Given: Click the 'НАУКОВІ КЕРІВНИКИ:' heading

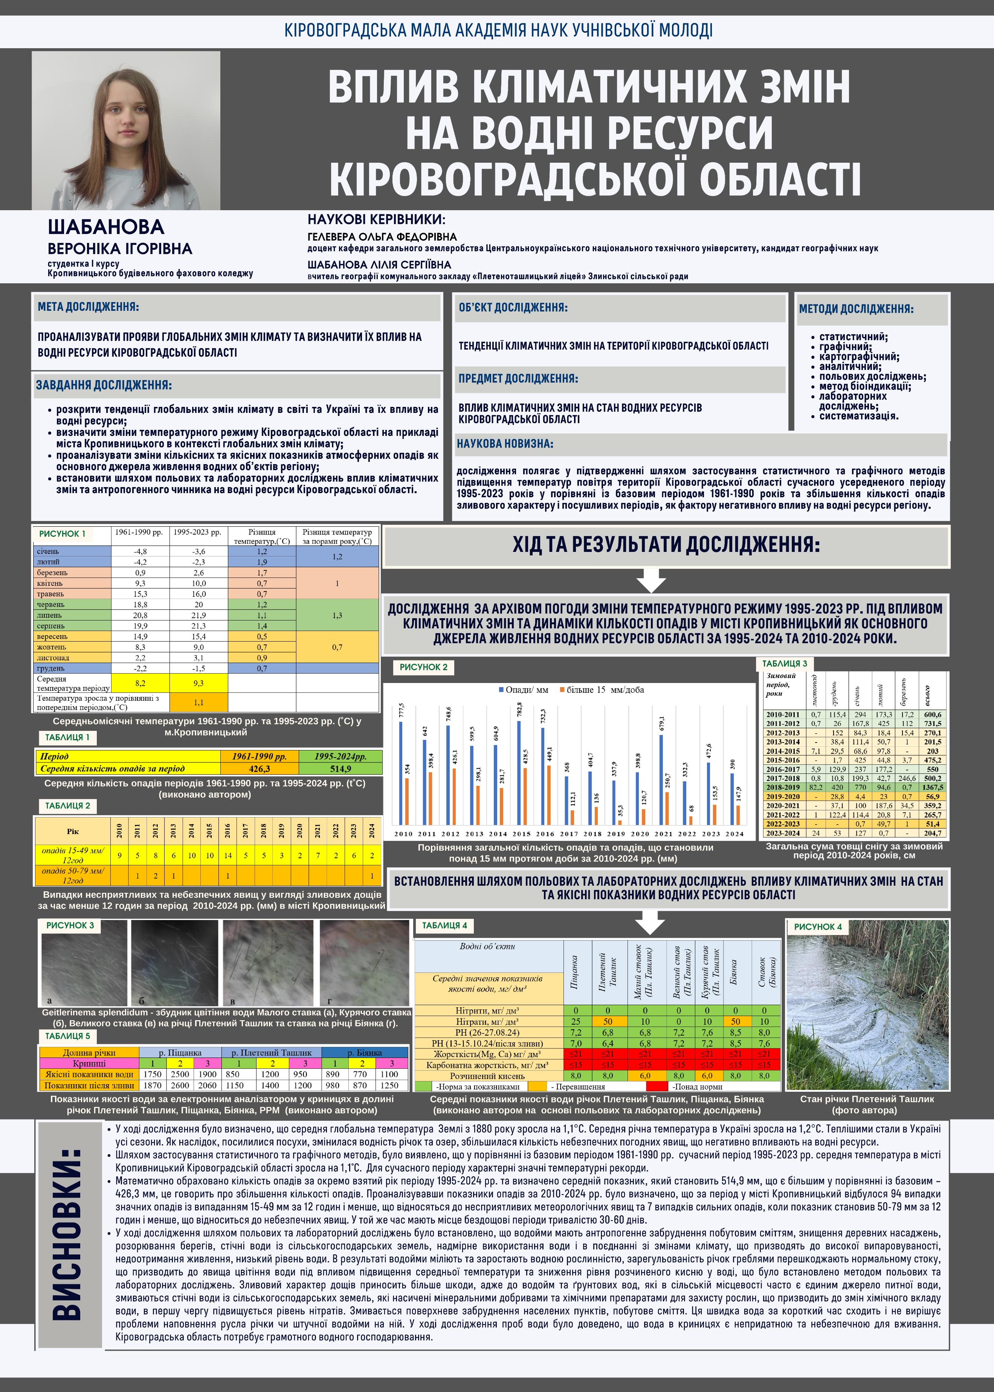Looking at the screenshot, I should 376,220.
